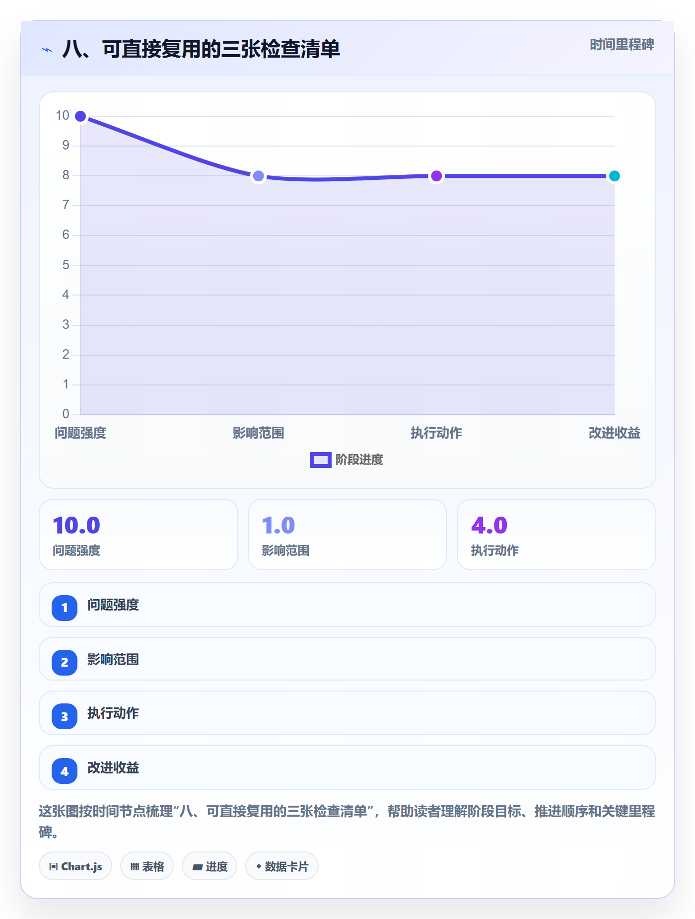The height and width of the screenshot is (919, 695).
Task: Click the y-axis label 10
Action: click(63, 116)
